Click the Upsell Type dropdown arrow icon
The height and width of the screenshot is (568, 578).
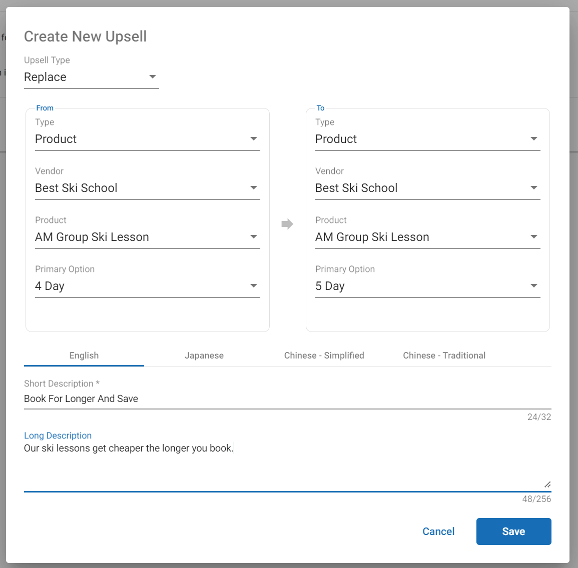(x=153, y=77)
